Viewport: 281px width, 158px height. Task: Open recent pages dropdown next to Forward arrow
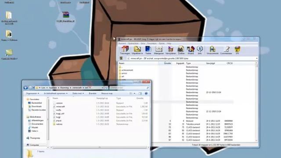pos(33,88)
